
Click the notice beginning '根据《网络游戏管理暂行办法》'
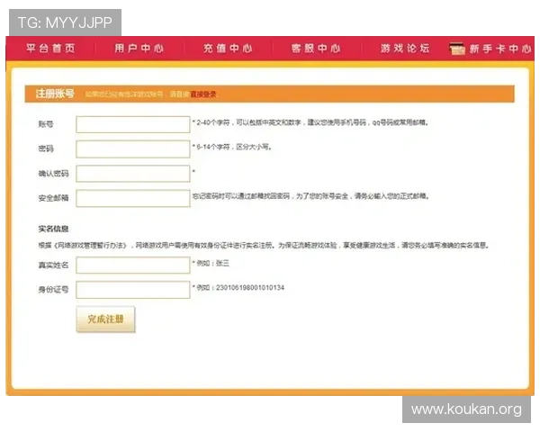[x=264, y=246]
